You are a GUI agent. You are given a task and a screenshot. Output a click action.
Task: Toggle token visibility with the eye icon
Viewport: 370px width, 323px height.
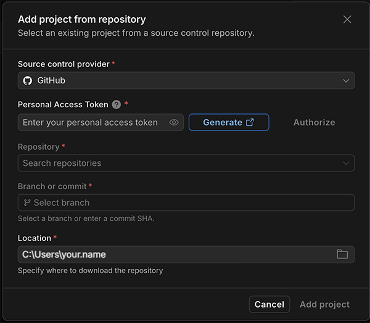click(x=174, y=123)
